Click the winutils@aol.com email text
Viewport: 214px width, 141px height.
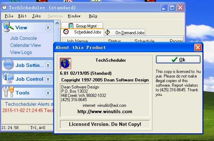click(112, 105)
